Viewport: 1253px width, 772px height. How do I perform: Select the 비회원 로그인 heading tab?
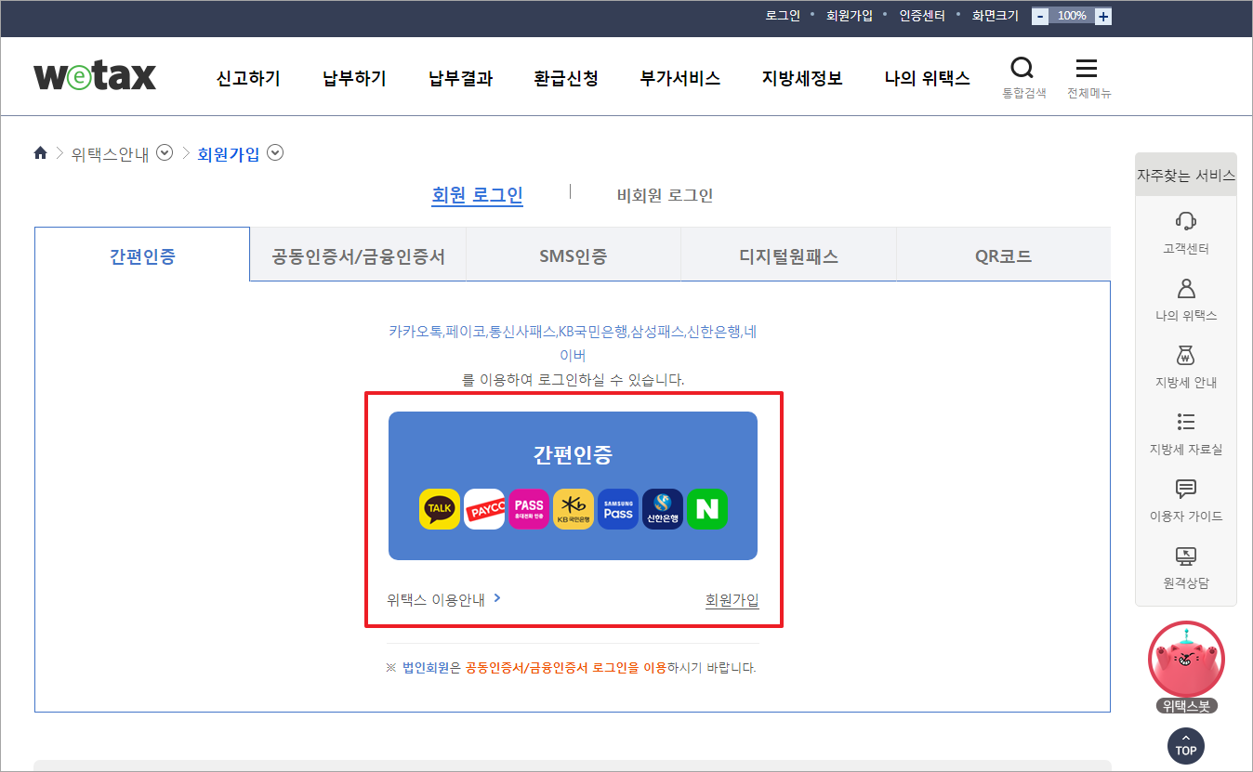tap(665, 195)
